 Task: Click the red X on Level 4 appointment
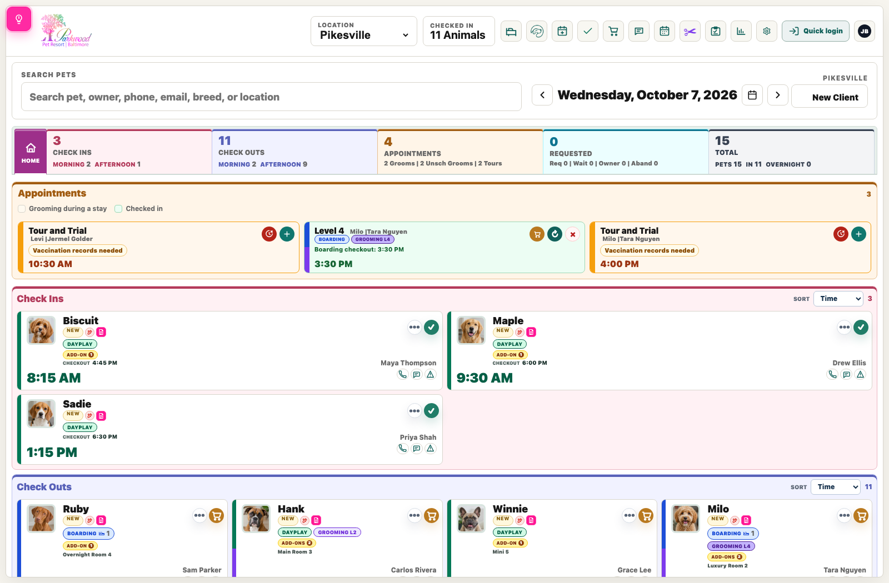(x=573, y=234)
